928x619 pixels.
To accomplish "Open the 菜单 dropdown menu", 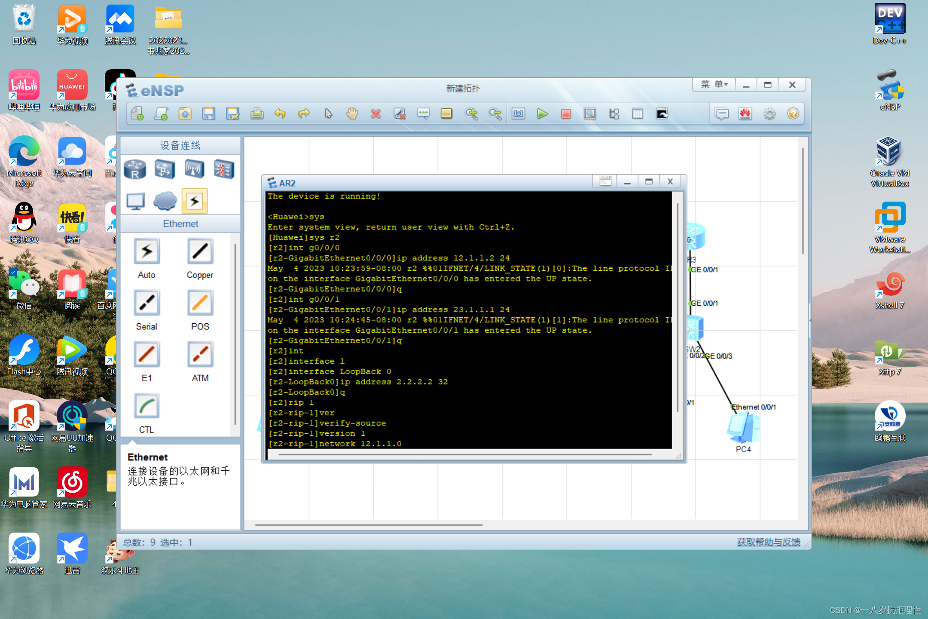I will [714, 85].
